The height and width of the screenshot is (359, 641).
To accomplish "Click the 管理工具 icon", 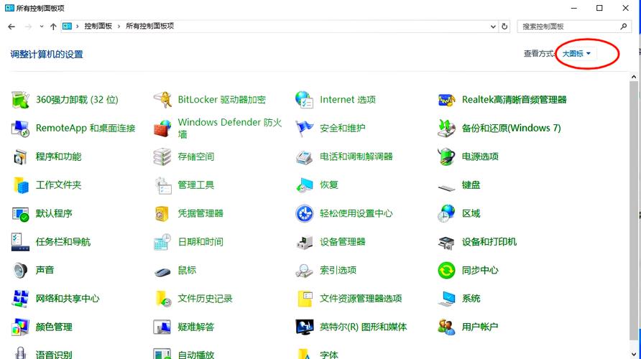I will coord(162,185).
